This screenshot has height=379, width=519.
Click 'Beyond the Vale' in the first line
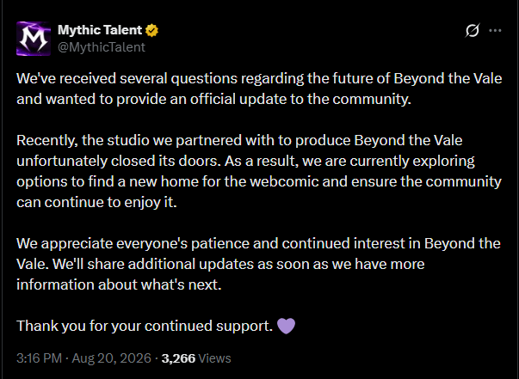tap(448, 79)
